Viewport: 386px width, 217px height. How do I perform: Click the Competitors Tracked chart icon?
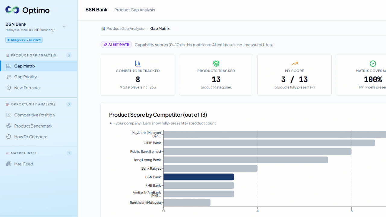pyautogui.click(x=138, y=64)
